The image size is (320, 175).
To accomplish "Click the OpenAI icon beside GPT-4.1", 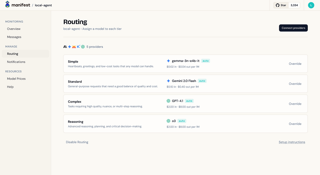I will (x=168, y=101).
